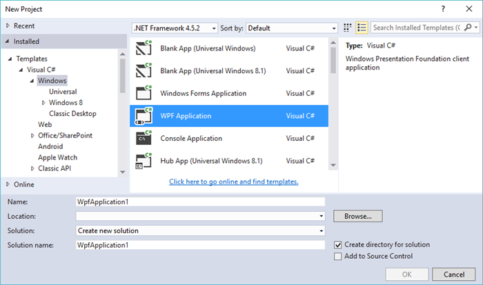Image resolution: width=483 pixels, height=285 pixels.
Task: Select the Apple Watch tree item
Action: coord(57,157)
